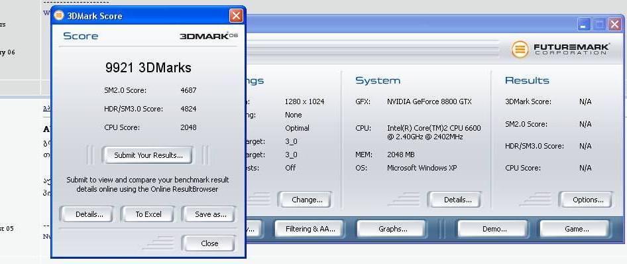
Task: Click the partly hidden button left of Filtering & AA
Action: coord(254,230)
